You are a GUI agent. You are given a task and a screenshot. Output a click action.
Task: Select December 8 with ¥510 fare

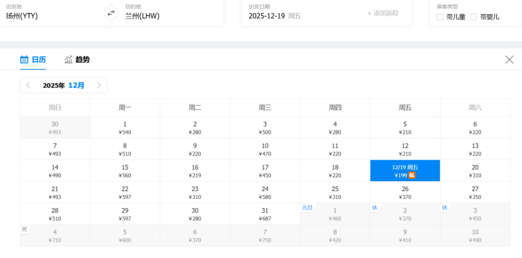tap(125, 149)
